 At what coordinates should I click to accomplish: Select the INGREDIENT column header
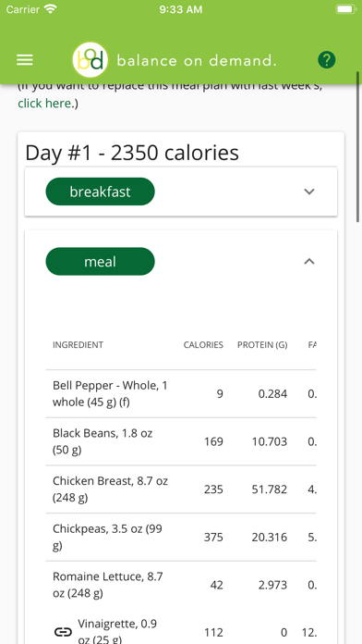point(78,344)
